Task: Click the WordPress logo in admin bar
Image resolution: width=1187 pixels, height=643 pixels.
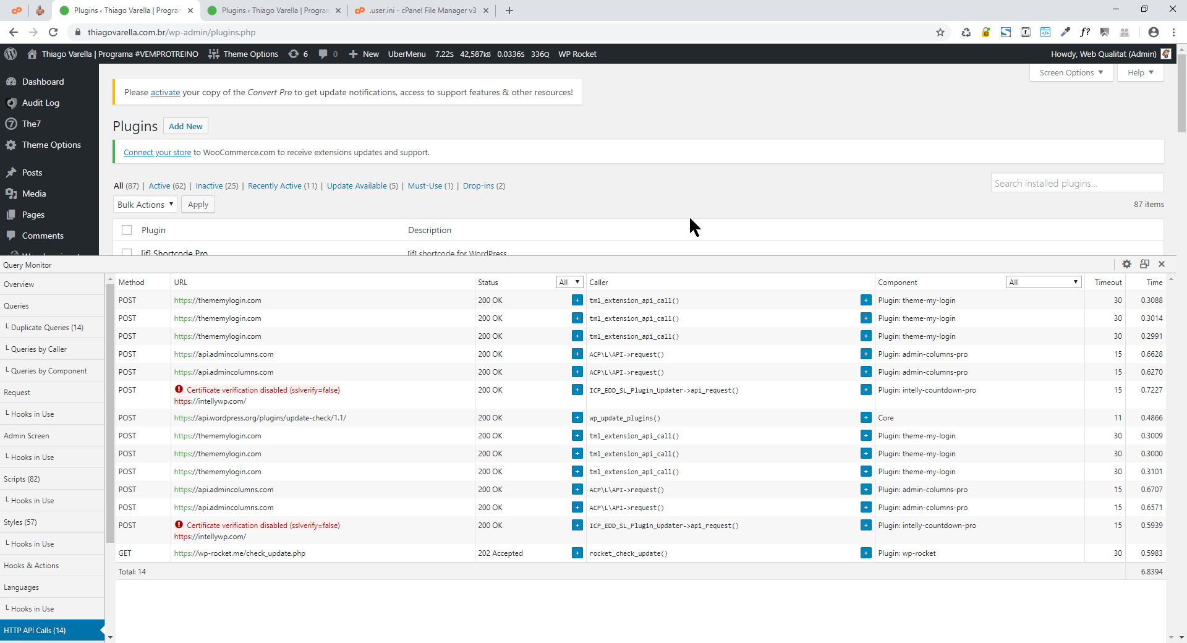Action: coord(11,54)
